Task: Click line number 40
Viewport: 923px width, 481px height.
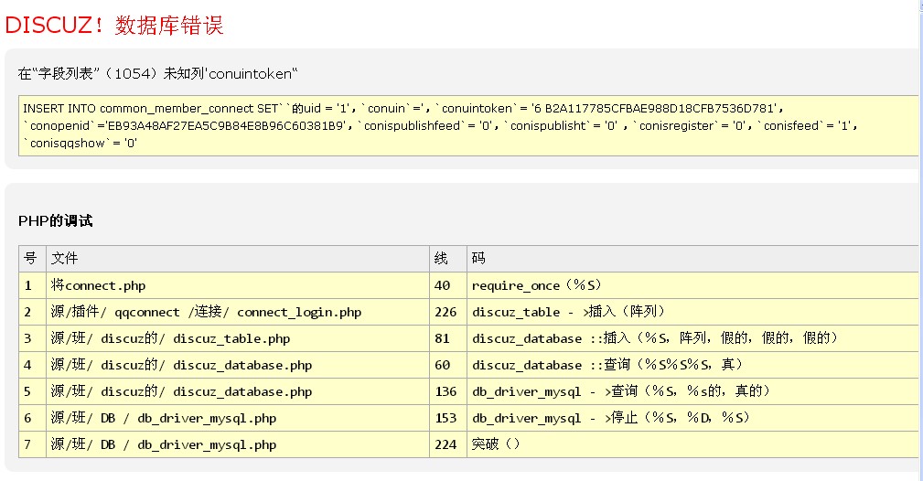Action: click(x=448, y=285)
